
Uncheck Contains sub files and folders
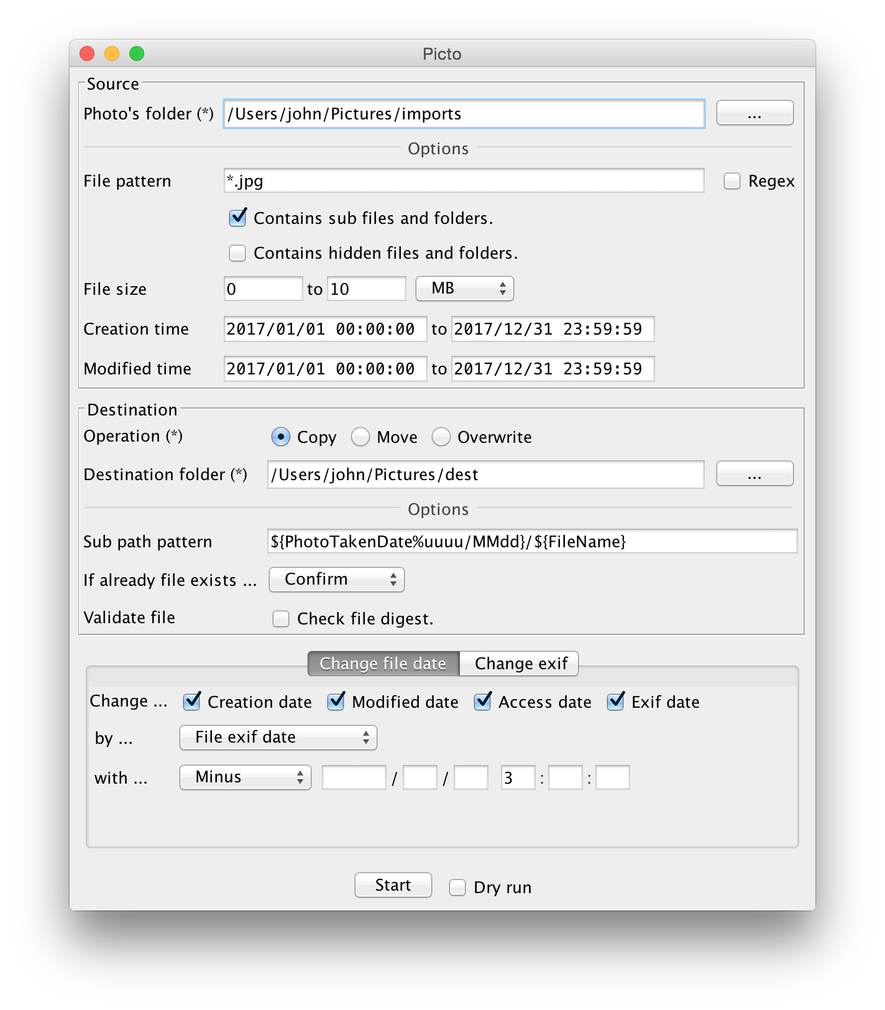[x=237, y=218]
